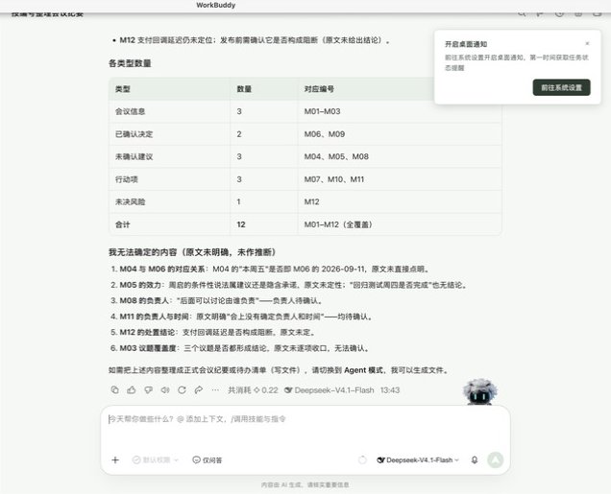
Task: Give the reply a thumbs up
Action: tap(132, 389)
